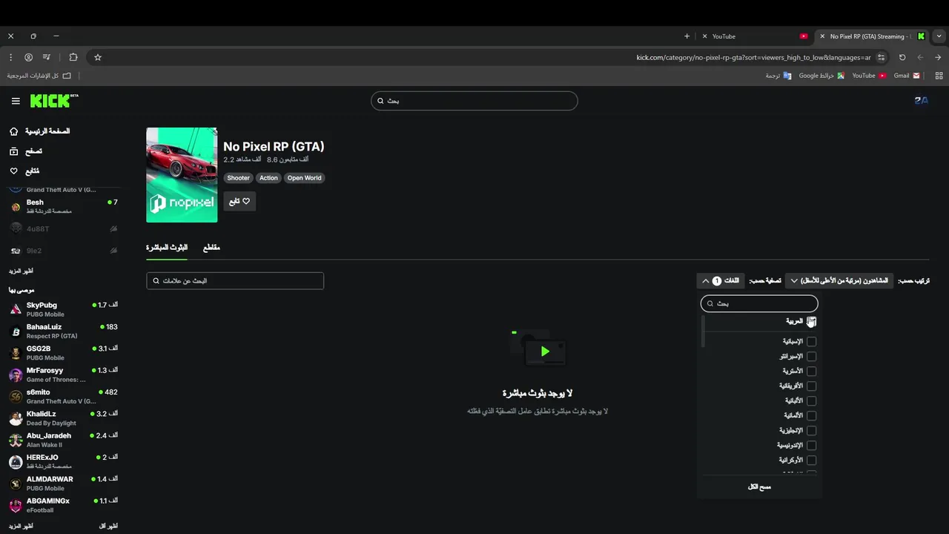Select the Action tag
Image resolution: width=949 pixels, height=534 pixels.
[268, 178]
